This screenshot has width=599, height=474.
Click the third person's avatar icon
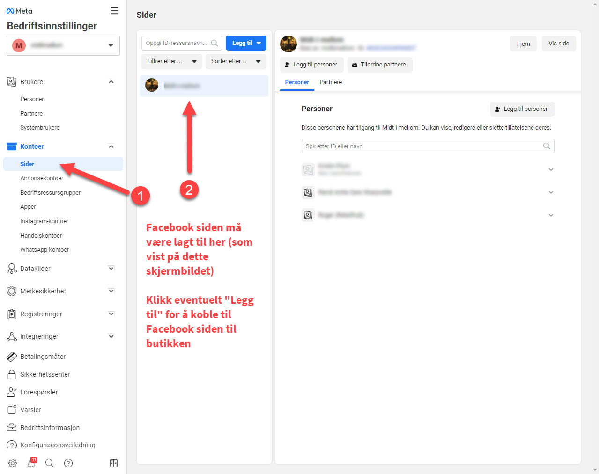tap(308, 215)
